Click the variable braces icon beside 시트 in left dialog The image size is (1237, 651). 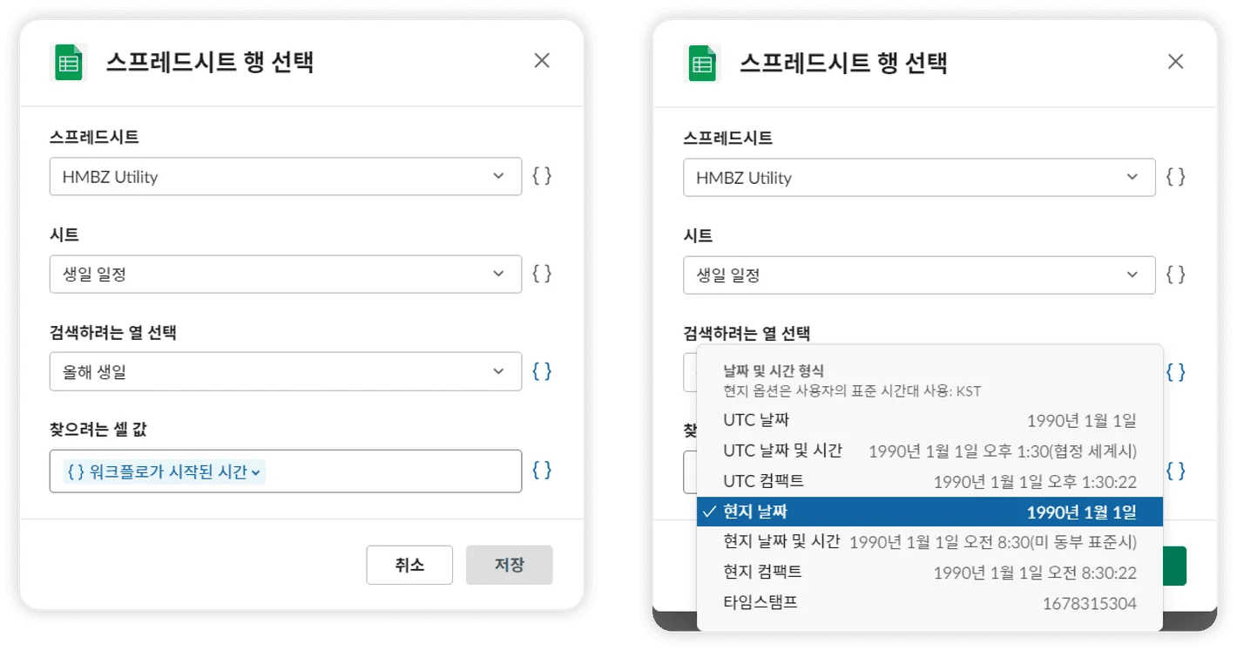click(x=542, y=274)
